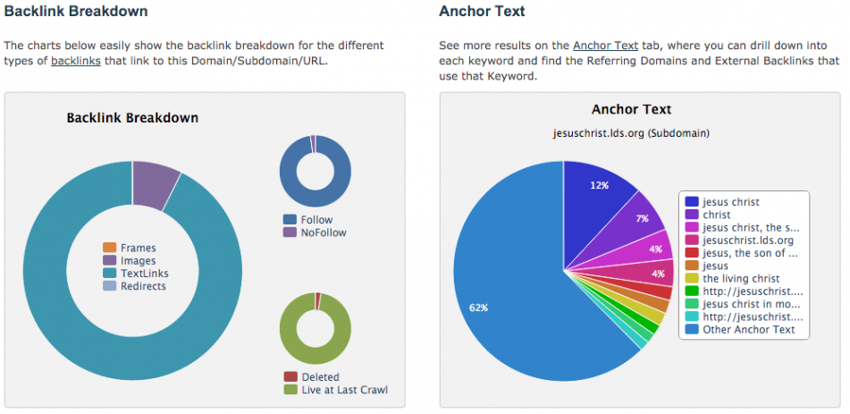Click the Images purple legend swatch

click(x=110, y=261)
